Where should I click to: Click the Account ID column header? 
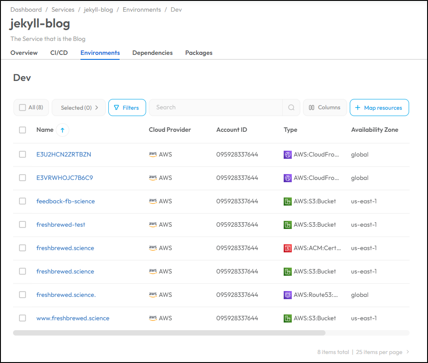(x=232, y=130)
